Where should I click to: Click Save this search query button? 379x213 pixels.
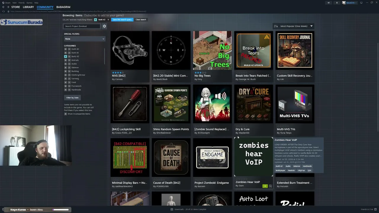[x=122, y=20]
